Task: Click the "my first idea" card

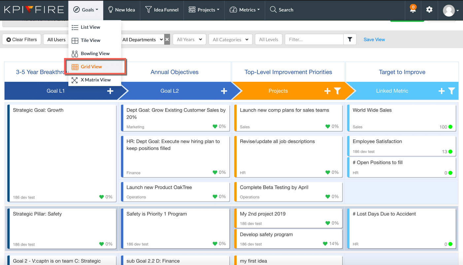Action: point(288,260)
